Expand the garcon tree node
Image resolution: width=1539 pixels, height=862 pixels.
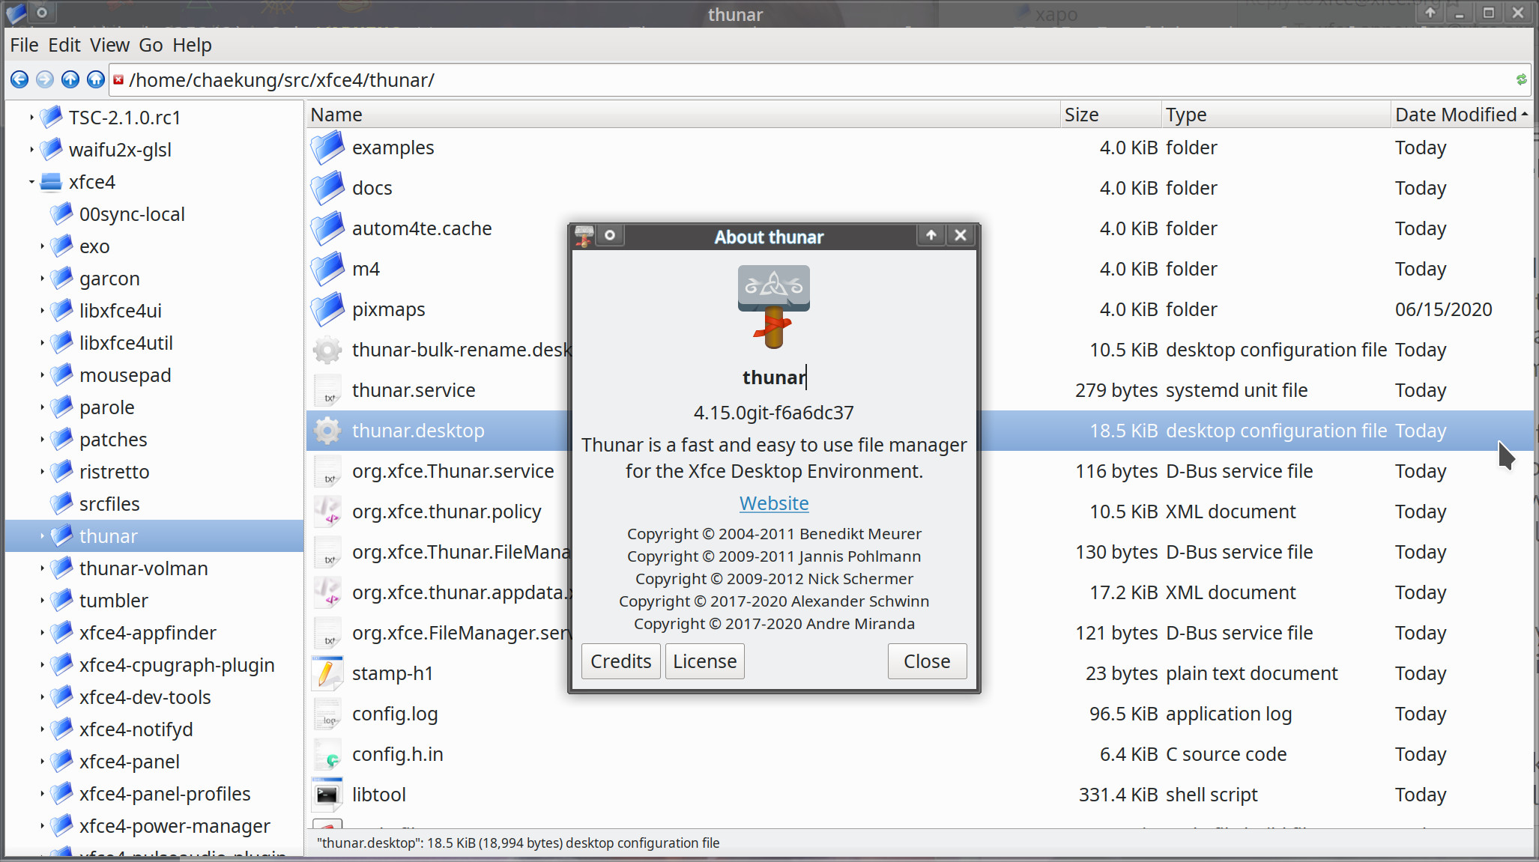(x=42, y=279)
